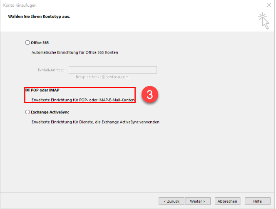
Task: Click the 'Erweiterte Einrichtung für POP- oder IMAP' description
Action: tap(83, 100)
